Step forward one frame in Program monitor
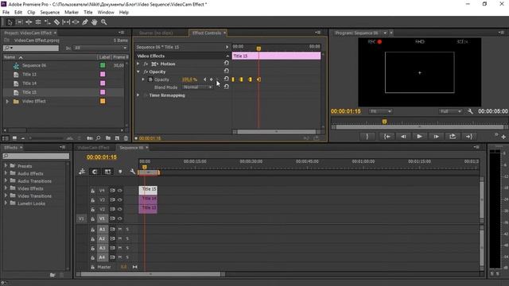The height and width of the screenshot is (286, 509). pos(436,137)
